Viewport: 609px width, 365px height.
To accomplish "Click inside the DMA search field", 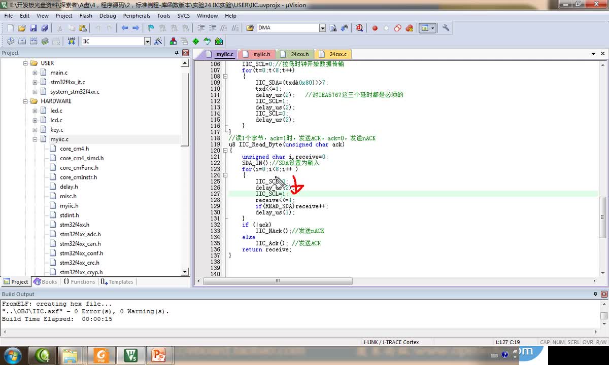I will tap(288, 28).
